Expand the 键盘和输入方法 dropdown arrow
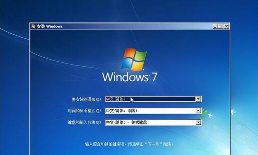 (x=198, y=122)
